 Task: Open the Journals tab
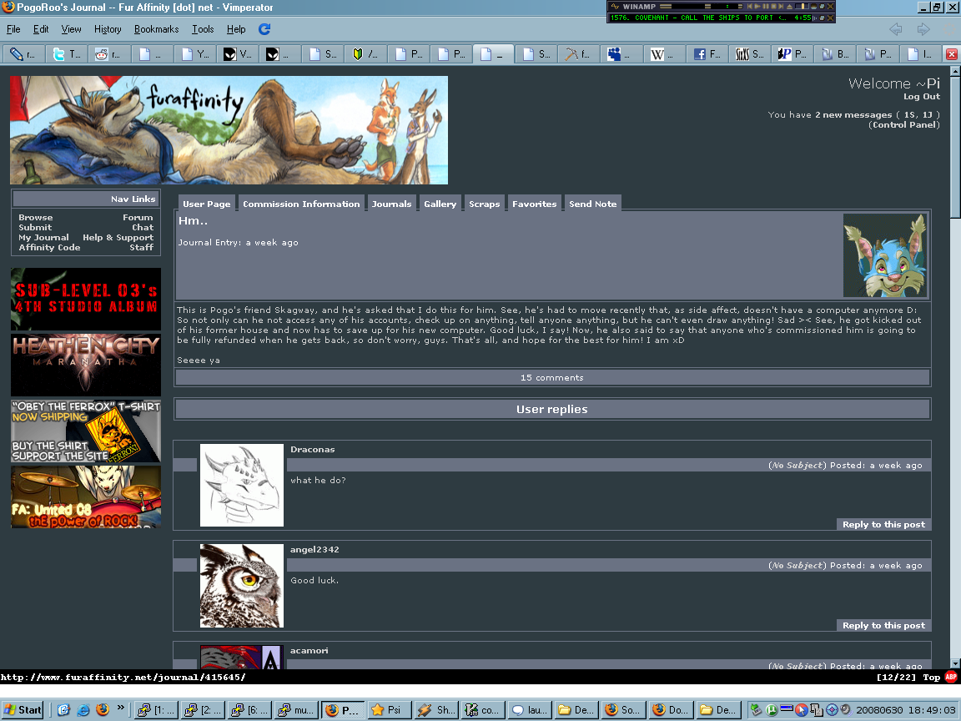pos(391,204)
